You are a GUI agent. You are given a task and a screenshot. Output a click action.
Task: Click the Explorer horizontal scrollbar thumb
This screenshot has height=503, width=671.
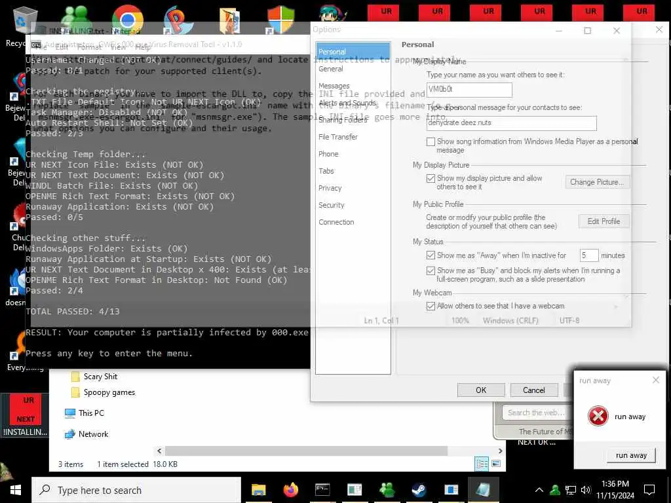[307, 451]
